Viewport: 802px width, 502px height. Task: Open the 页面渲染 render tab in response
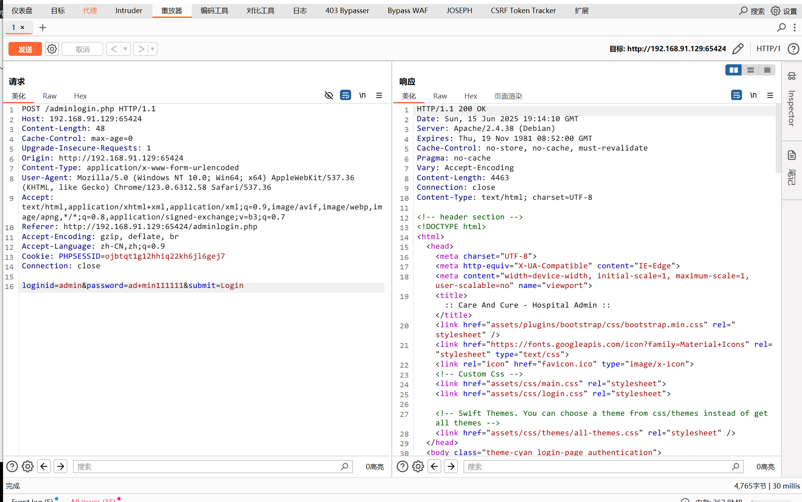click(508, 96)
